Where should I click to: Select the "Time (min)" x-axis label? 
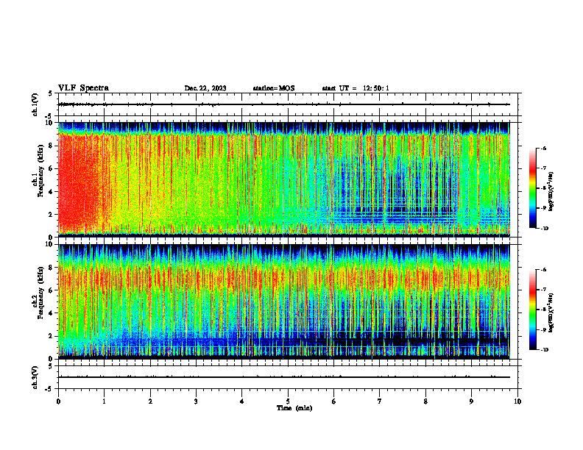point(294,408)
